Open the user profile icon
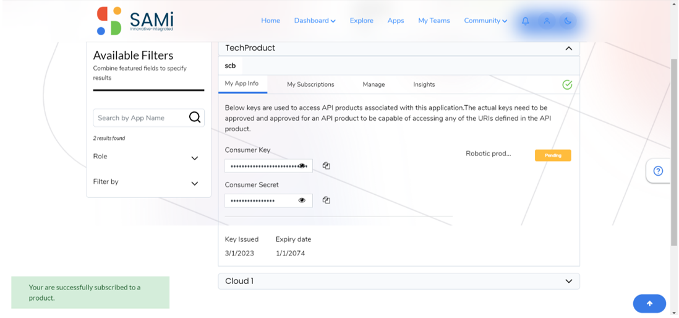This screenshot has height=318, width=679. point(547,21)
